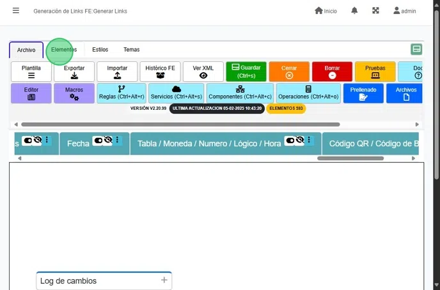Click the page scrollbar down arrow
Screen dimensions: 440x290
(436, 286)
